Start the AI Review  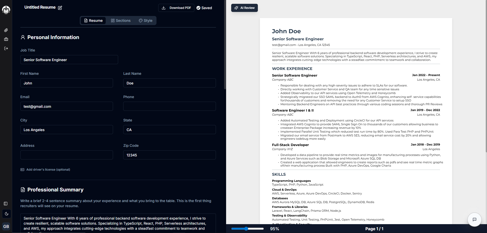point(244,8)
